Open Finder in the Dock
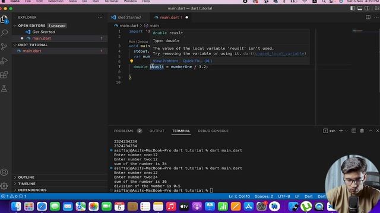 tap(16, 206)
